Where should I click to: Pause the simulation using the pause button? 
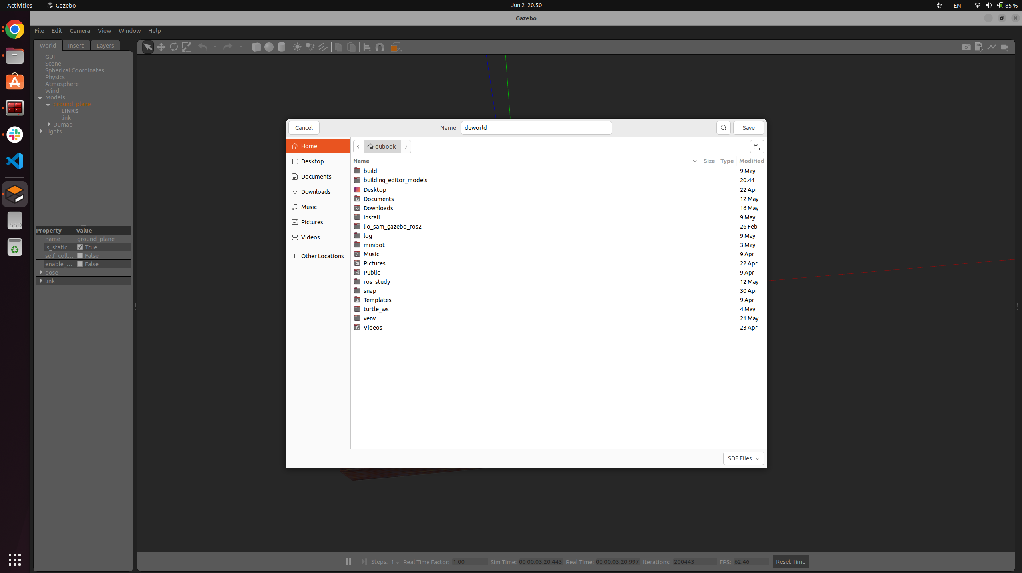pos(348,561)
